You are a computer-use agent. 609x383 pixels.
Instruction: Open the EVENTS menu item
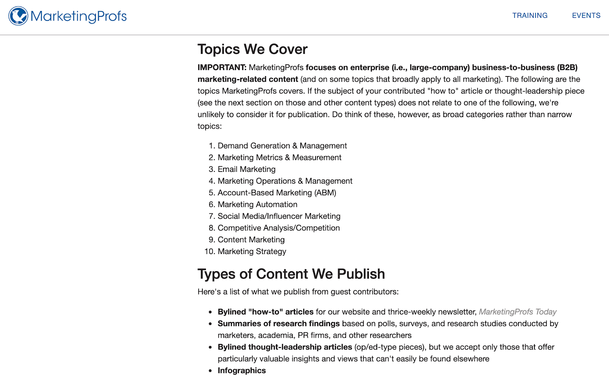click(x=586, y=16)
